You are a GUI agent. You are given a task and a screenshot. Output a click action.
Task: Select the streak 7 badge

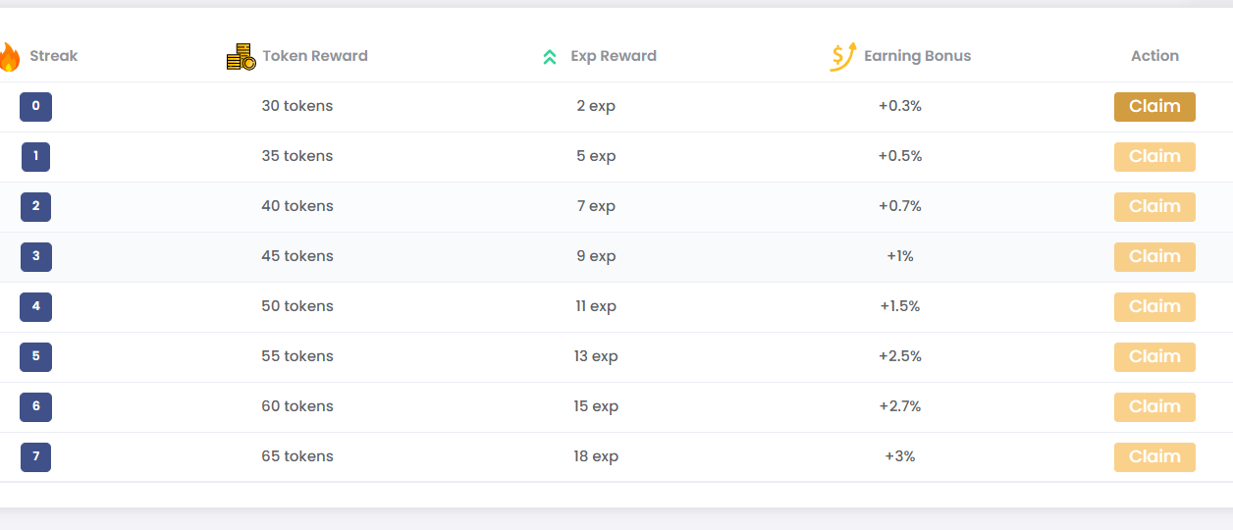coord(35,457)
